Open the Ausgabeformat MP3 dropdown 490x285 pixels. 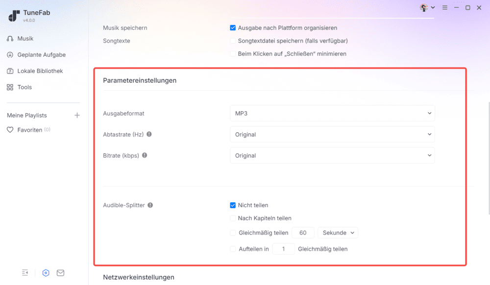(332, 113)
